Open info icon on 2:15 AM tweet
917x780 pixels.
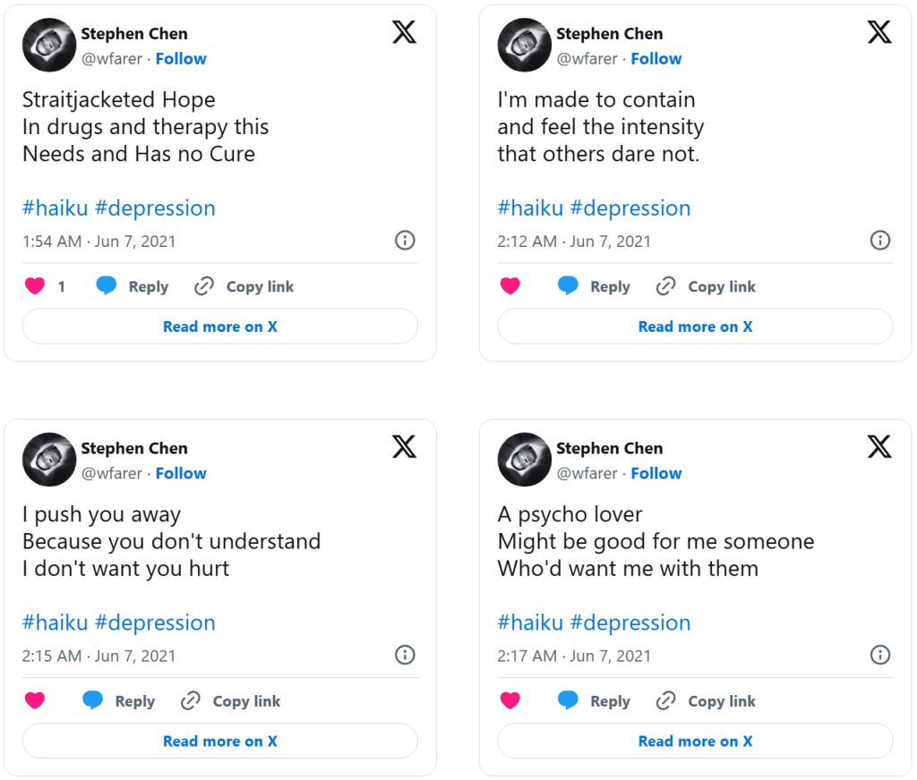405,655
